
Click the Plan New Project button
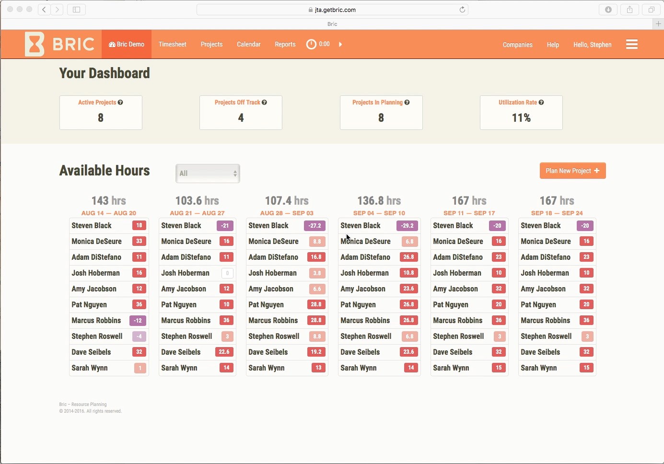[x=572, y=171]
